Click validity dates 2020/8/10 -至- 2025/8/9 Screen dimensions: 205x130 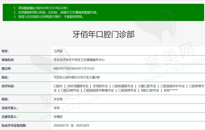click(71, 126)
